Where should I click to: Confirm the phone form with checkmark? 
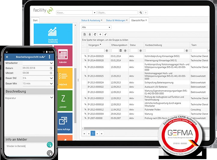click(x=44, y=57)
